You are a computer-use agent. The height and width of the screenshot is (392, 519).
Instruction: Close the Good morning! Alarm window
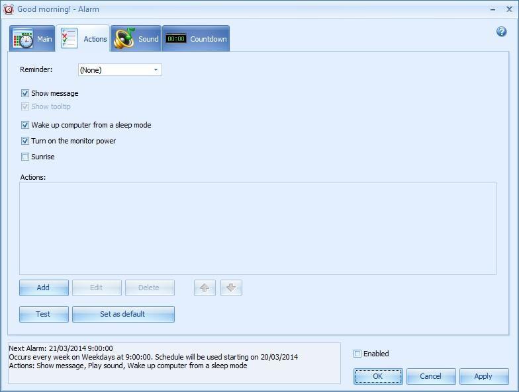click(x=510, y=9)
